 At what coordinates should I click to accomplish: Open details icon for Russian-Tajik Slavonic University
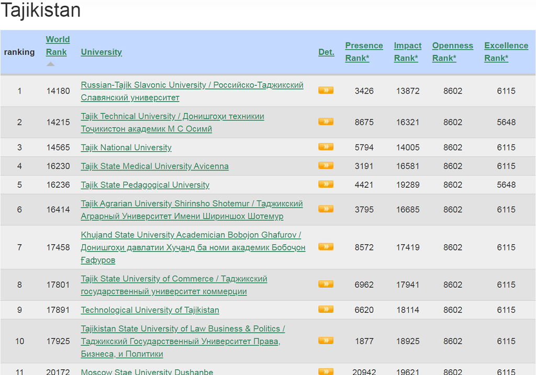[x=326, y=90]
